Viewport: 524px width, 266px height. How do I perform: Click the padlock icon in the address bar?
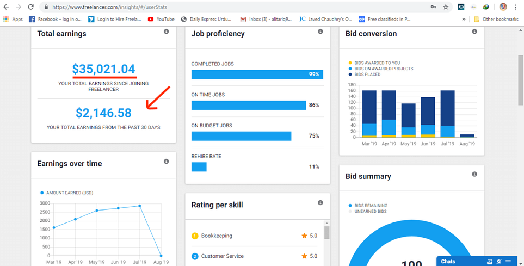click(46, 7)
